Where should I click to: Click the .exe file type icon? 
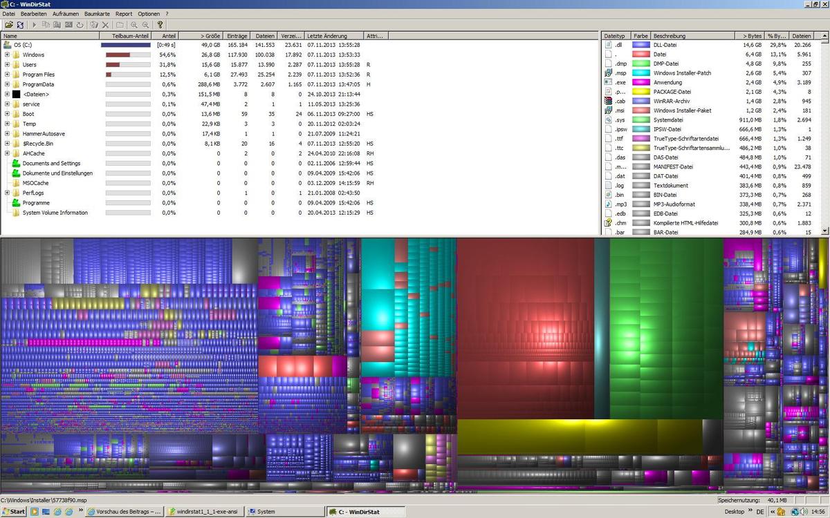(609, 82)
